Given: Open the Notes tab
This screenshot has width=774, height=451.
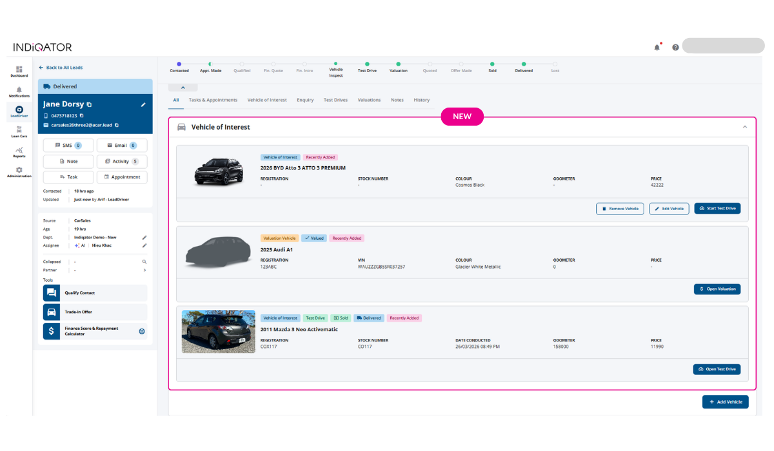Looking at the screenshot, I should (397, 100).
